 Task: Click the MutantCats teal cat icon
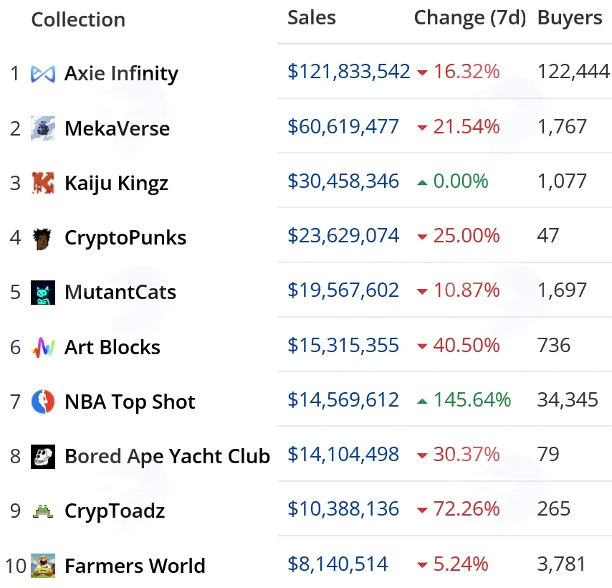click(x=42, y=292)
